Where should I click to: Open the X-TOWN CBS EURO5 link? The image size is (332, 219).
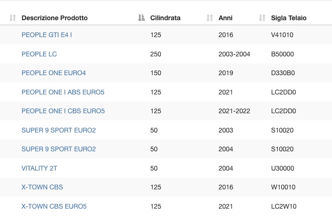[54, 206]
